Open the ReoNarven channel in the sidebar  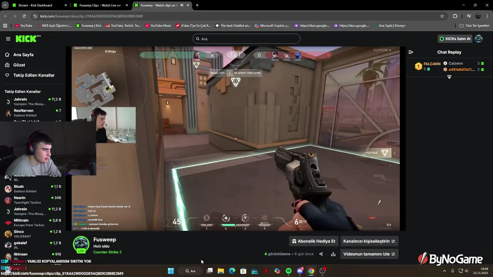tap(33, 113)
